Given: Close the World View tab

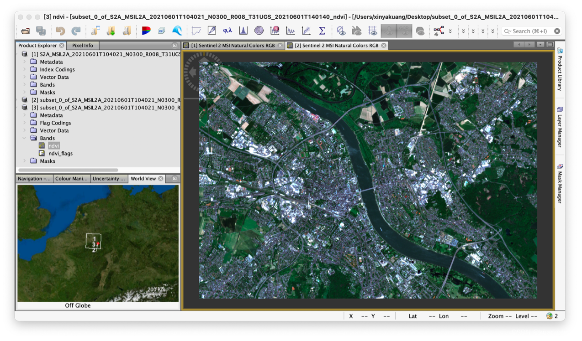Looking at the screenshot, I should point(161,179).
